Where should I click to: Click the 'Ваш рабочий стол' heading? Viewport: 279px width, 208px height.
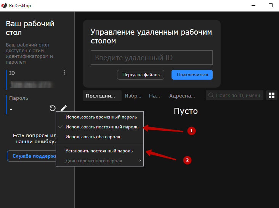pyautogui.click(x=30, y=28)
